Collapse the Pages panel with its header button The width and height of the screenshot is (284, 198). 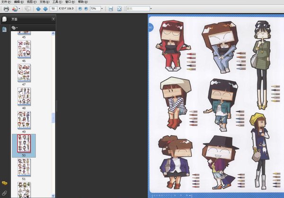click(x=53, y=19)
